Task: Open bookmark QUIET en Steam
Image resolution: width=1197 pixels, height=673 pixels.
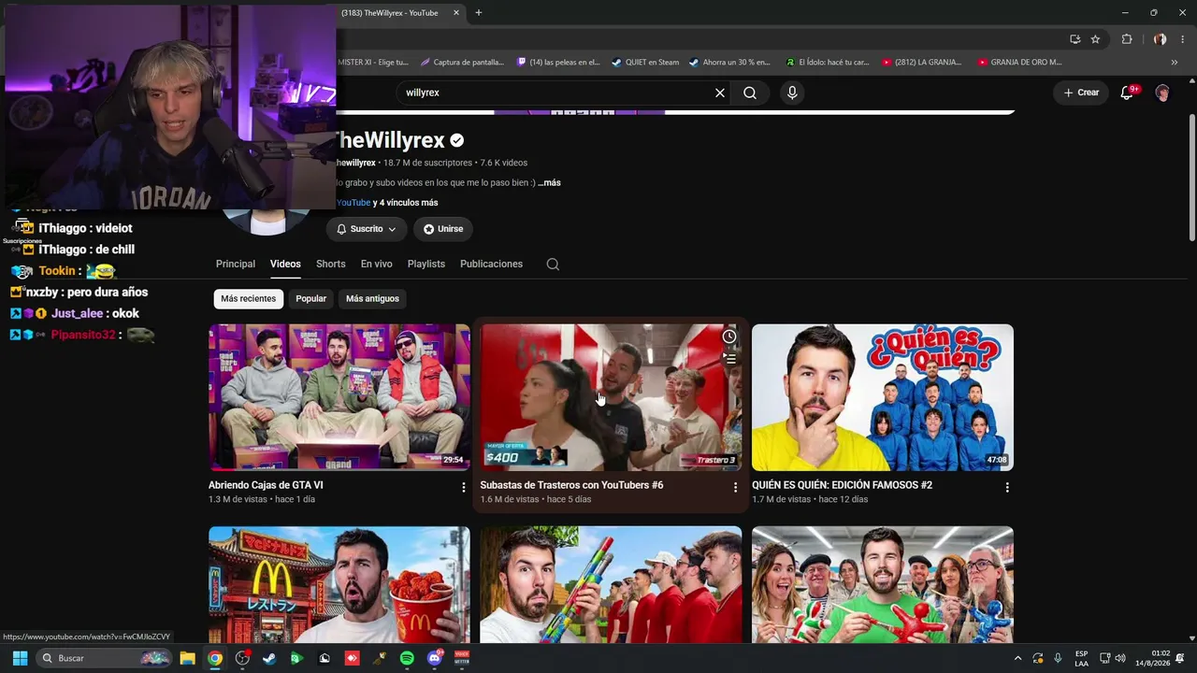Action: coord(645,63)
